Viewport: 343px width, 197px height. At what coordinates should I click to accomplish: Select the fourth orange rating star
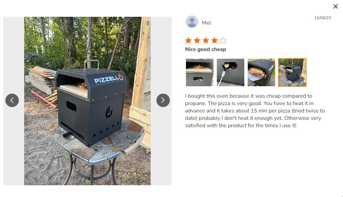(x=214, y=41)
